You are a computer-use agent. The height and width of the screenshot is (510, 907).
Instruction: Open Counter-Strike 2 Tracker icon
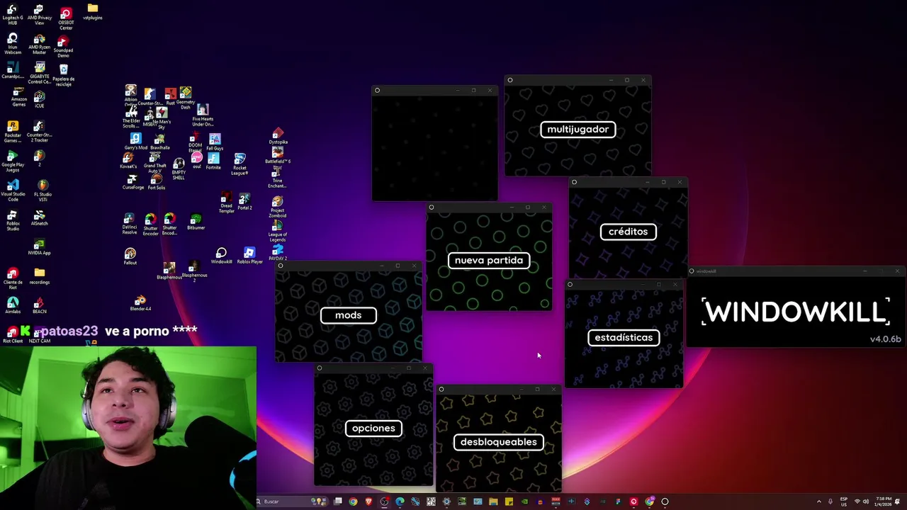(40, 131)
